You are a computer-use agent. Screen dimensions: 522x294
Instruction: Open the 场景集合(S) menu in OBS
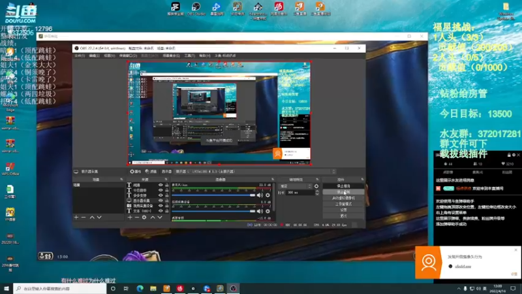(x=172, y=56)
